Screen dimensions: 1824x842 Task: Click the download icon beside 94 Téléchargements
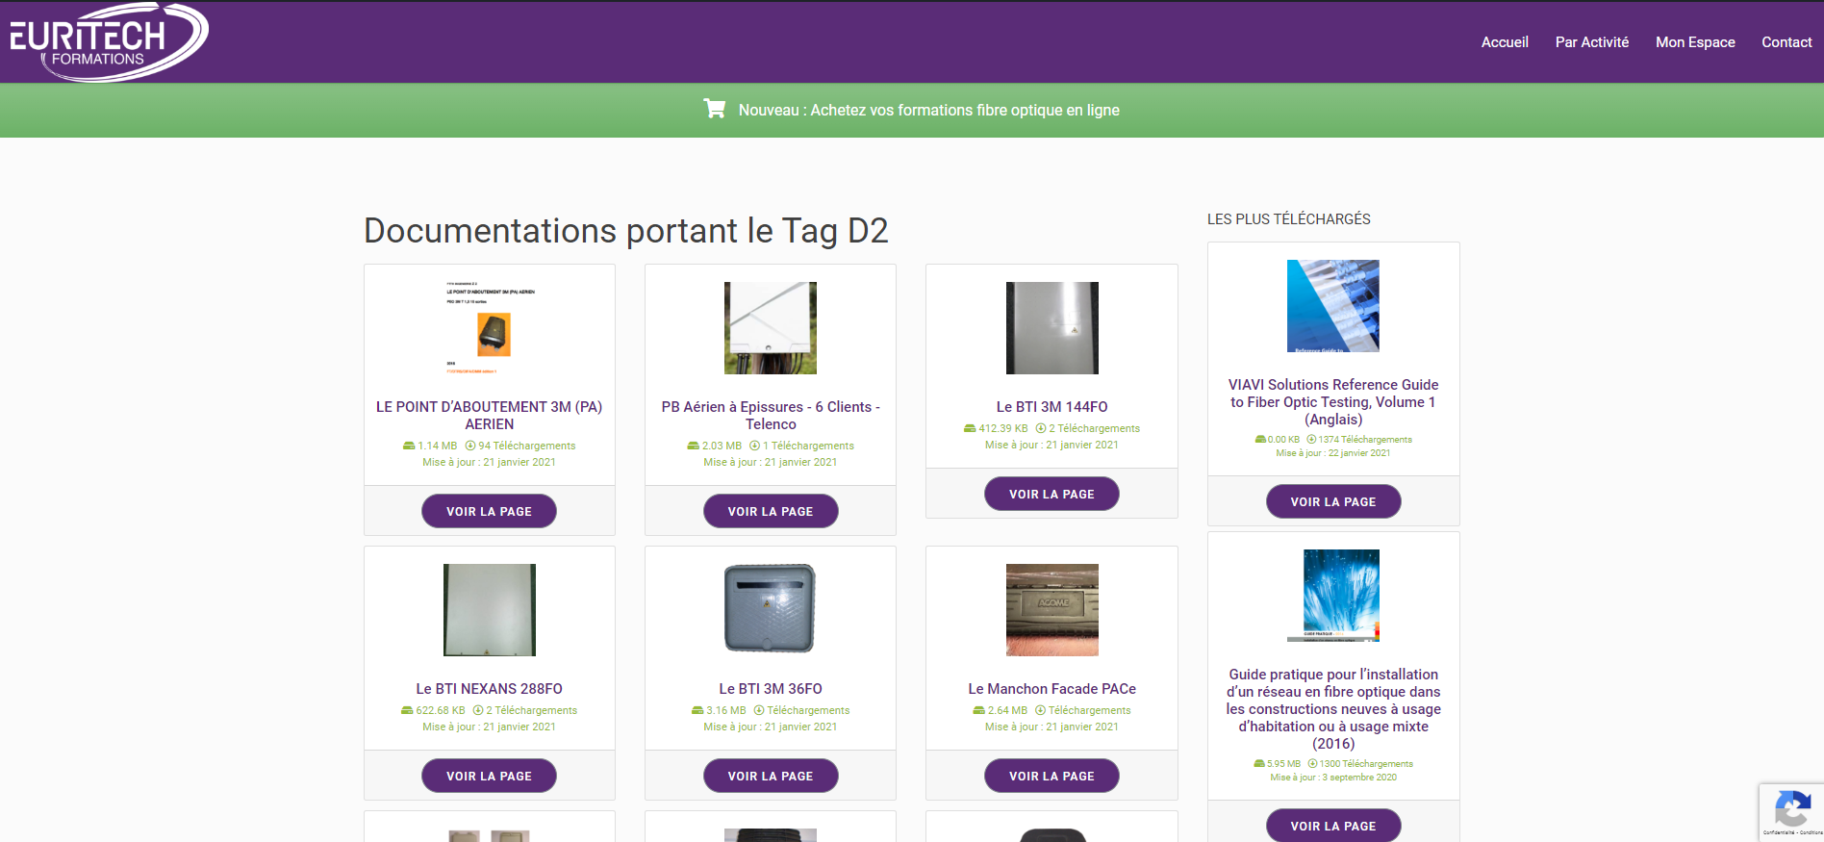470,446
